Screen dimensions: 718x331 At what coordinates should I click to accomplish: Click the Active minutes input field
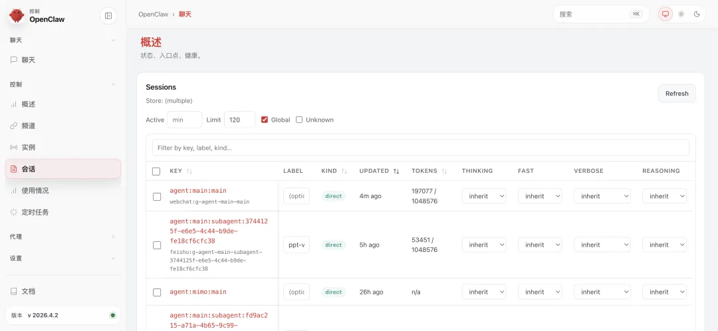tap(185, 120)
